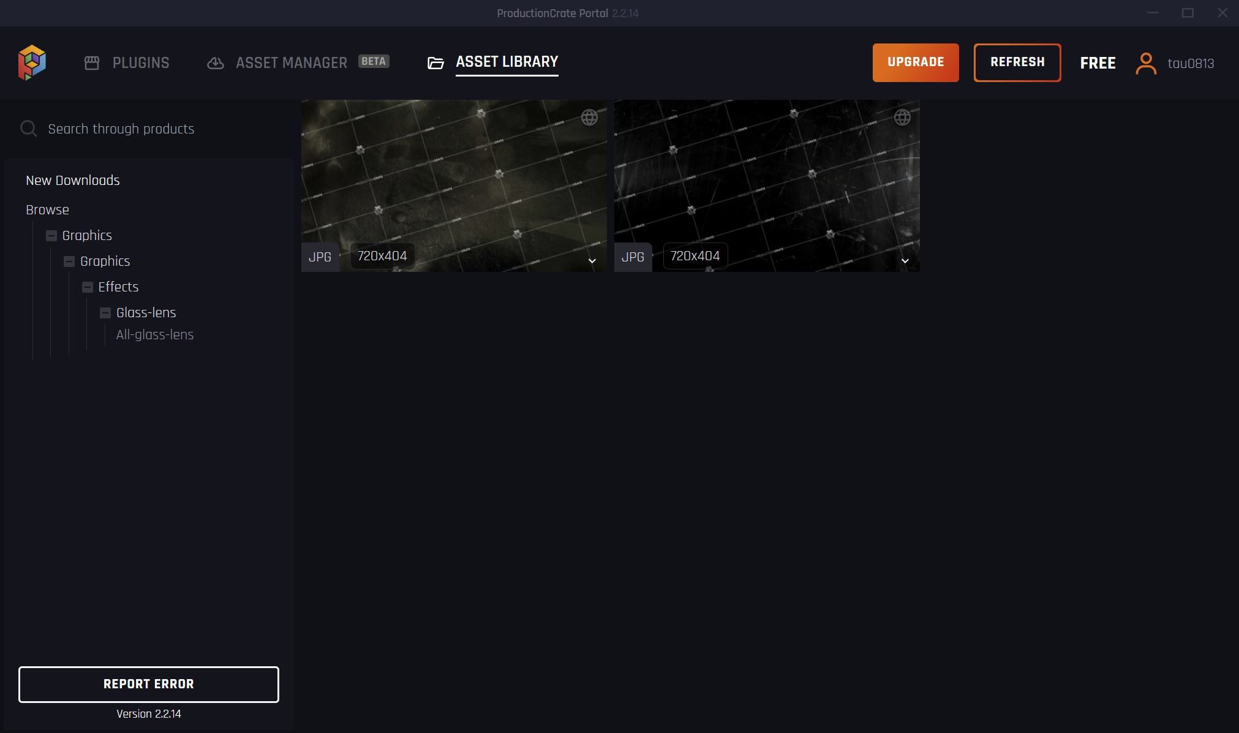
Task: Open format options chevron on second asset
Action: point(905,261)
